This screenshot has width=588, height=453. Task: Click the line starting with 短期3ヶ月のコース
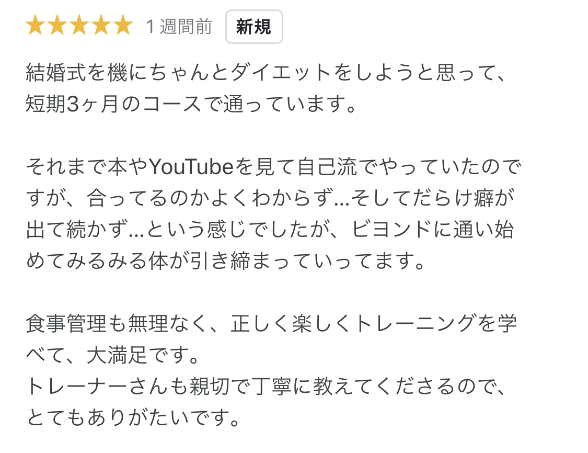point(191,104)
